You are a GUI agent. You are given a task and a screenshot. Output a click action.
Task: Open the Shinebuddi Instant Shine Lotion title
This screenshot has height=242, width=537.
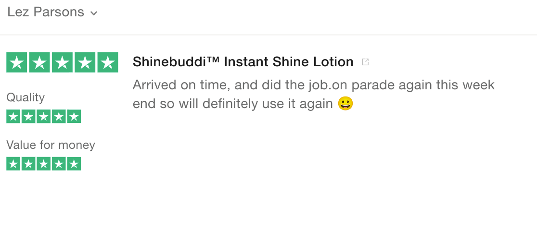243,62
